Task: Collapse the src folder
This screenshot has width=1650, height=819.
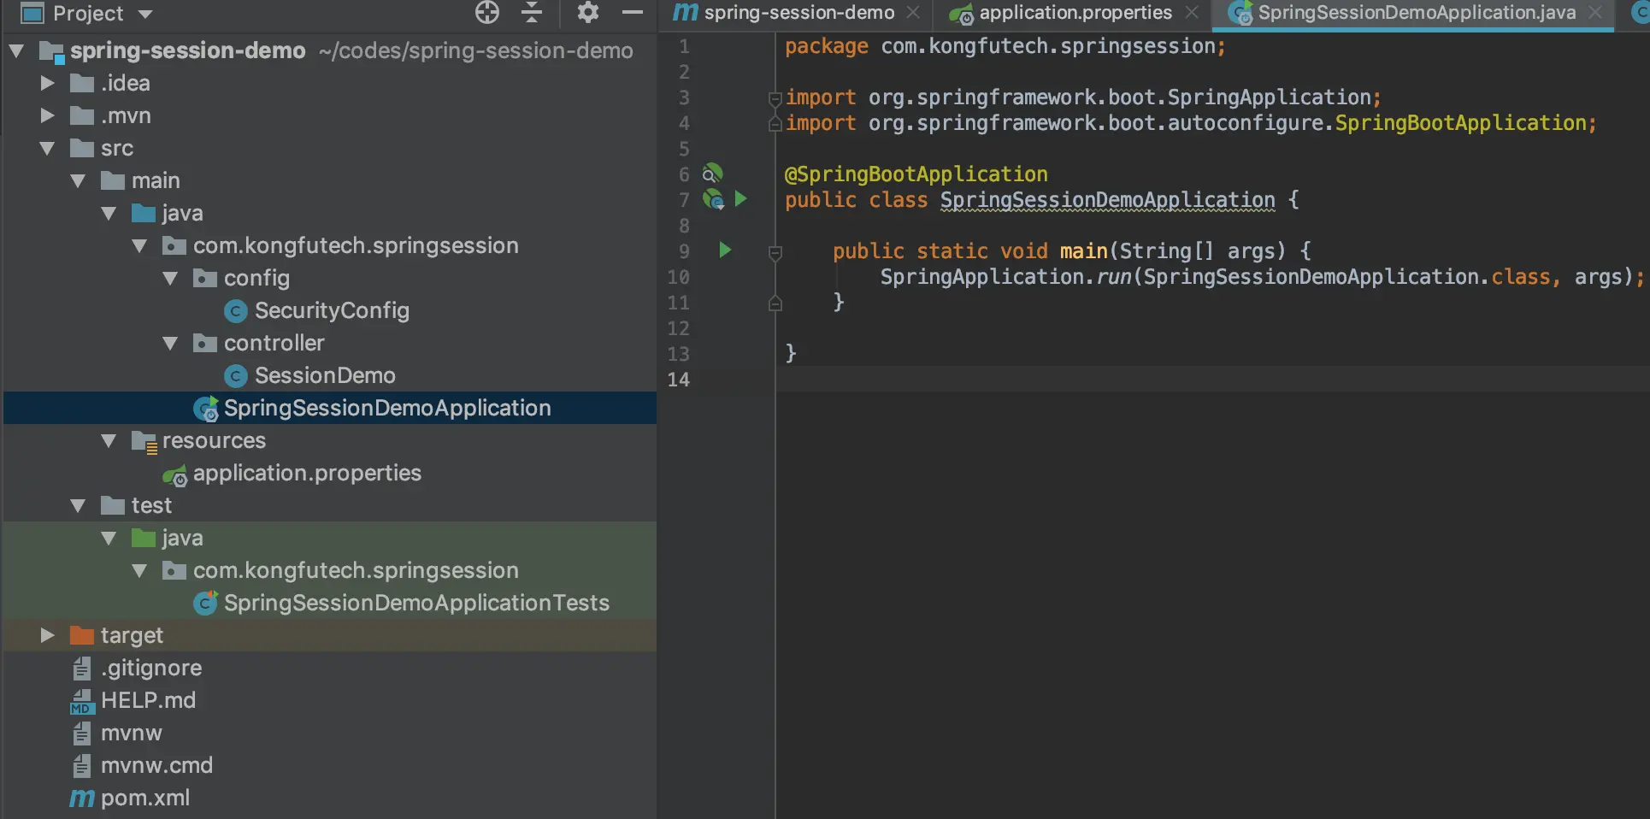Action: pos(48,149)
